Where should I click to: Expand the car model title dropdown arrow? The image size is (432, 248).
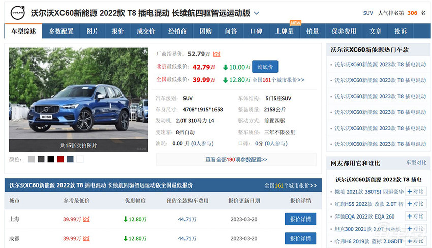[x=256, y=13]
